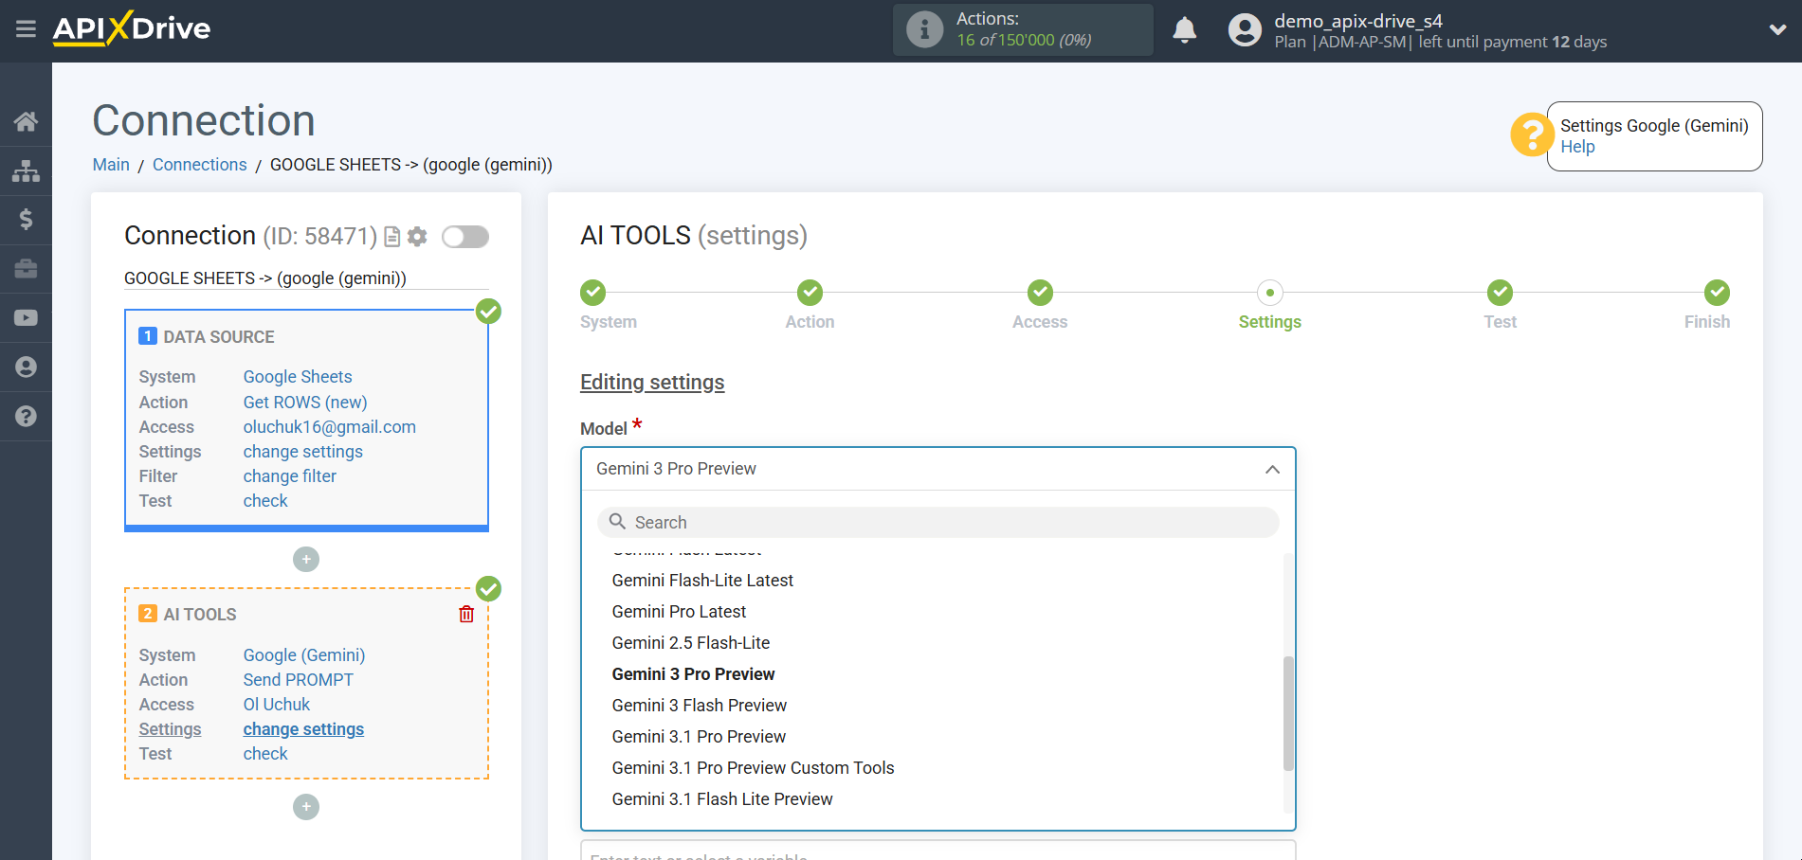Delete AI TOOLS block with trash icon

466,615
